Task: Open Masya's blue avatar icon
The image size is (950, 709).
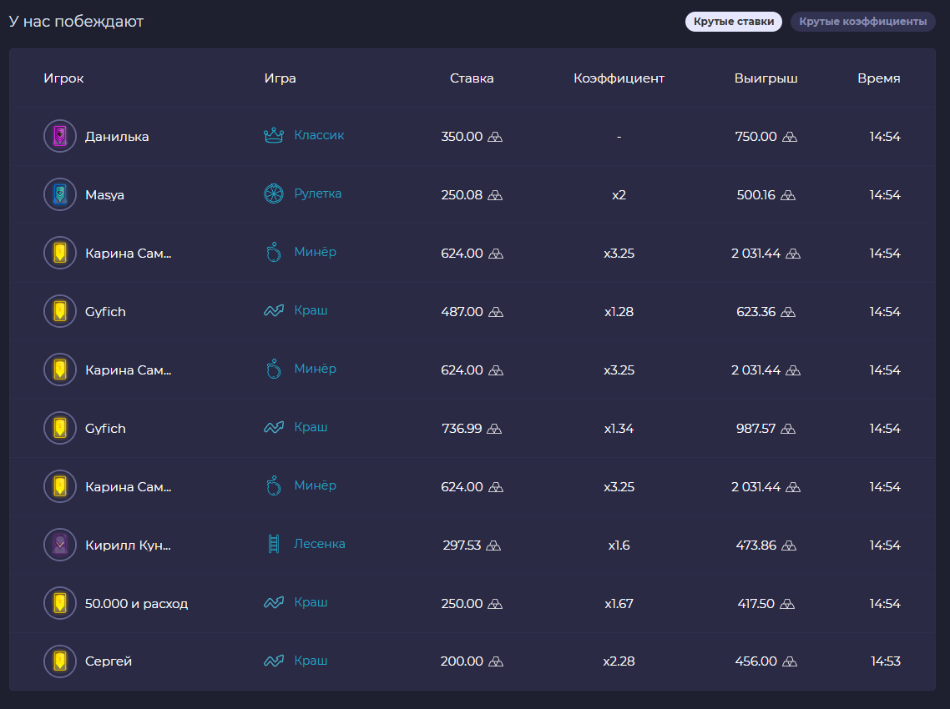Action: coord(59,194)
